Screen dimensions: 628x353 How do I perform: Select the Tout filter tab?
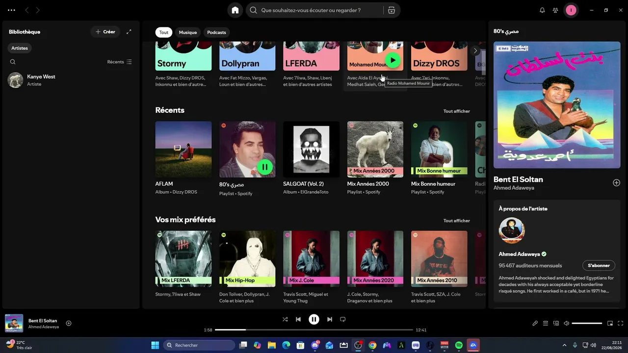pyautogui.click(x=164, y=32)
